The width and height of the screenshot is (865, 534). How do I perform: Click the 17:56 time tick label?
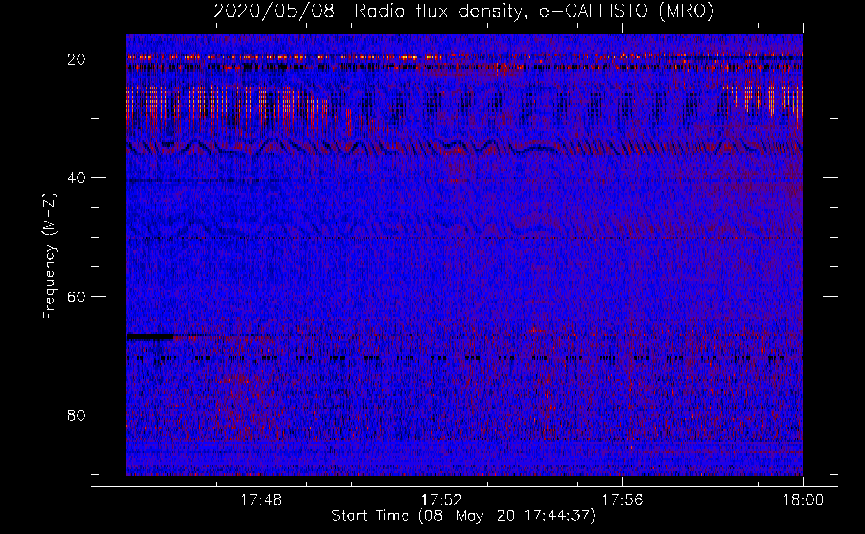coord(623,500)
